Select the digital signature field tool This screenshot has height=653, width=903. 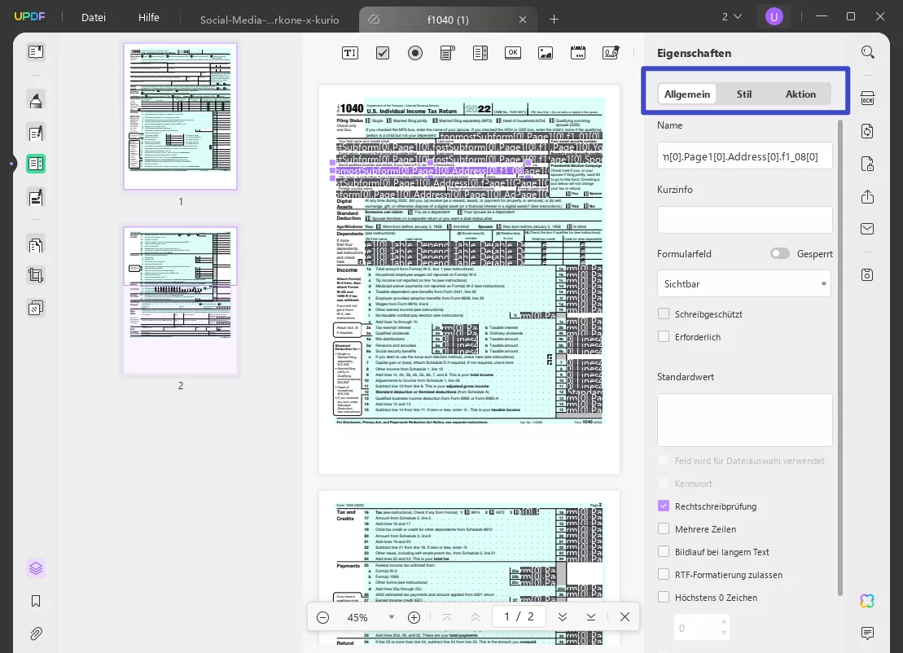610,52
